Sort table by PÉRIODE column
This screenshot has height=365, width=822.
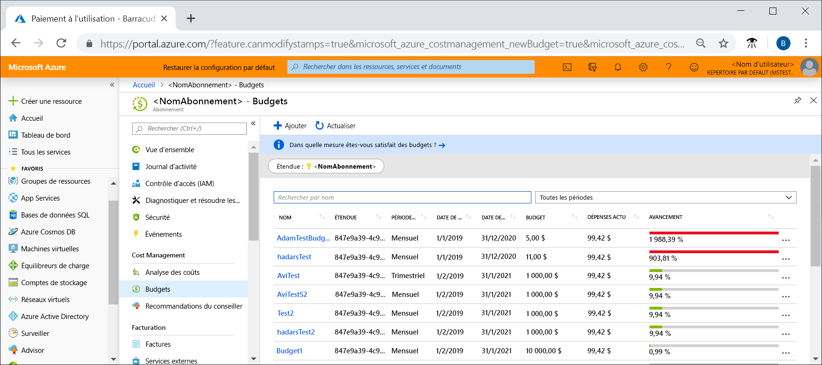click(x=424, y=217)
